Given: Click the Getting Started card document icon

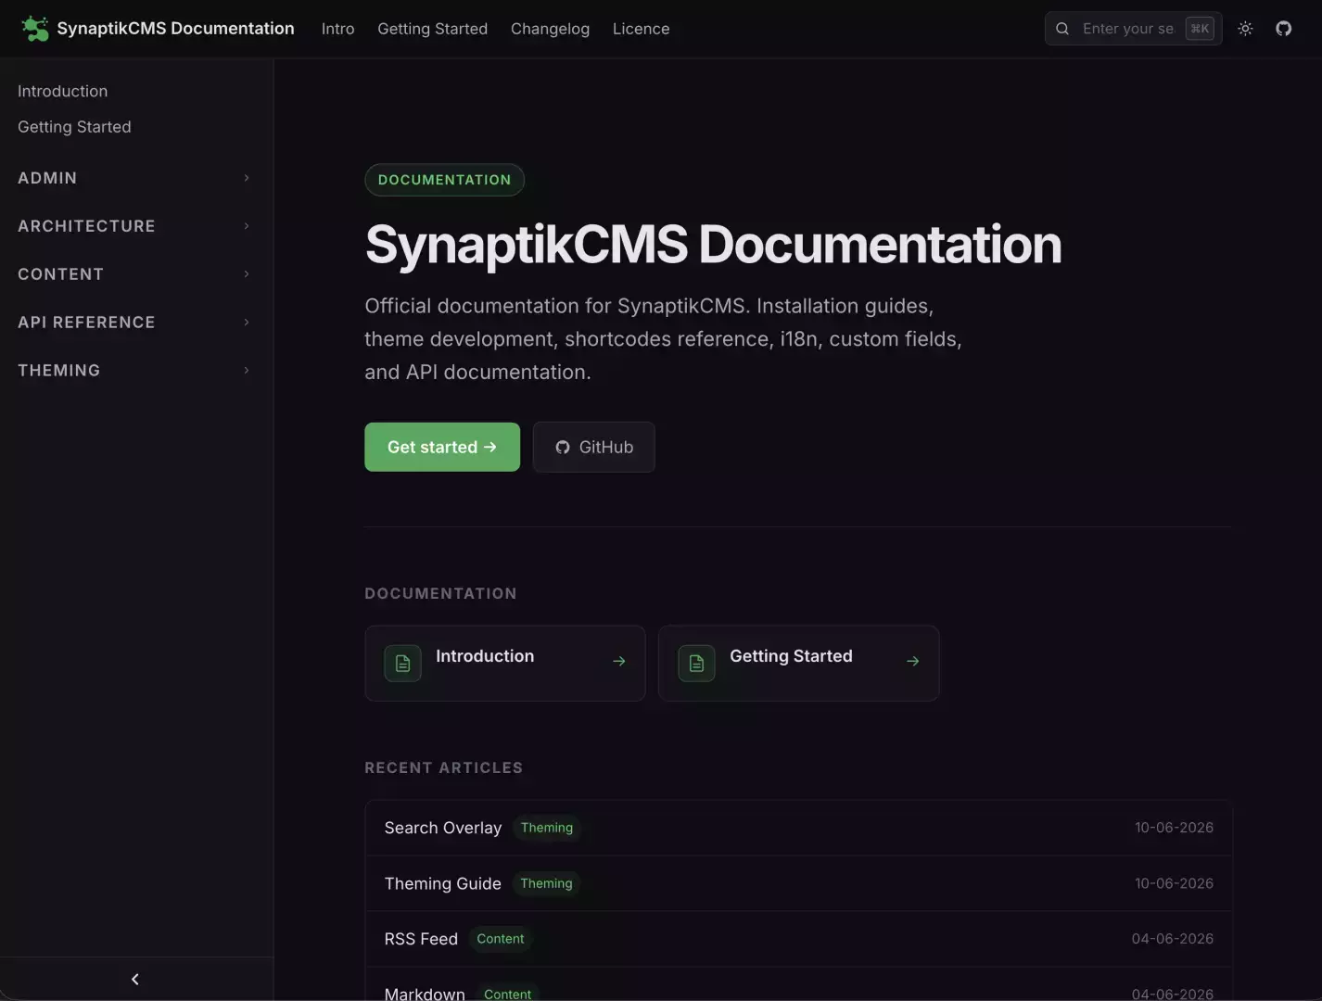Looking at the screenshot, I should (696, 663).
